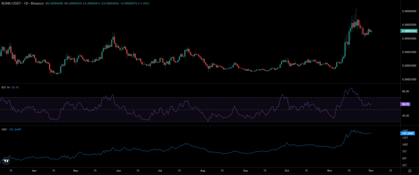
Task: Click the 25T OBV axis label
Action: [x=405, y=165]
